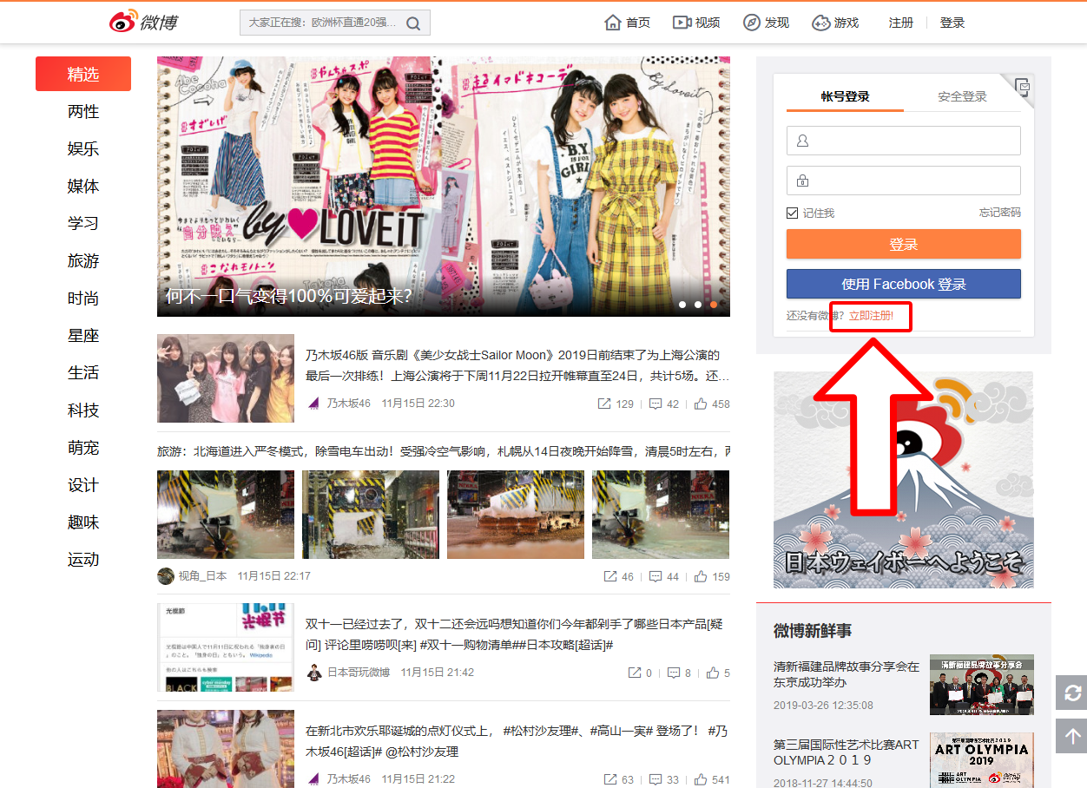Click the 视角_日本 author avatar
Image resolution: width=1087 pixels, height=788 pixels.
coord(166,576)
